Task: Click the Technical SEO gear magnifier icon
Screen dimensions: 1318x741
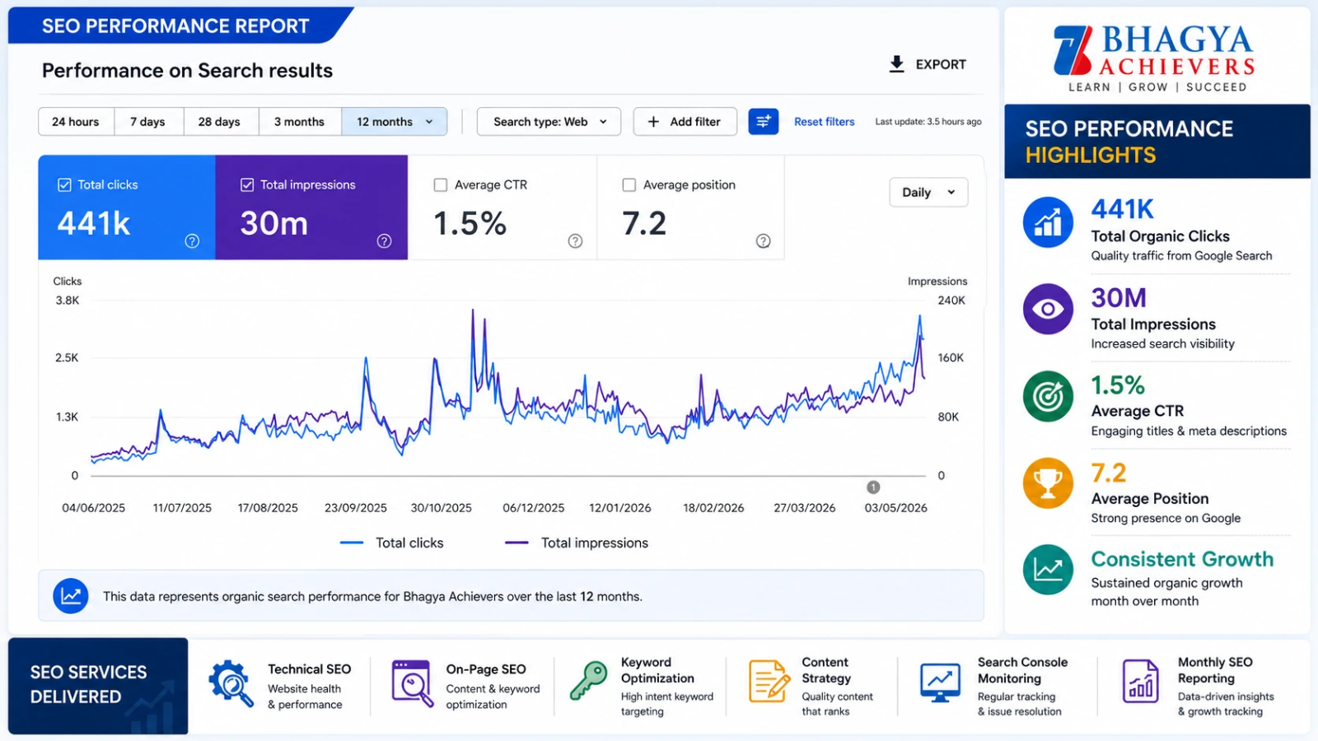Action: [x=231, y=684]
